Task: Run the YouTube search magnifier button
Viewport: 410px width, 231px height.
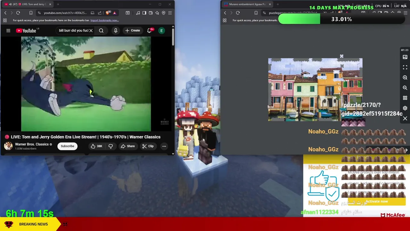Action: coord(101,30)
